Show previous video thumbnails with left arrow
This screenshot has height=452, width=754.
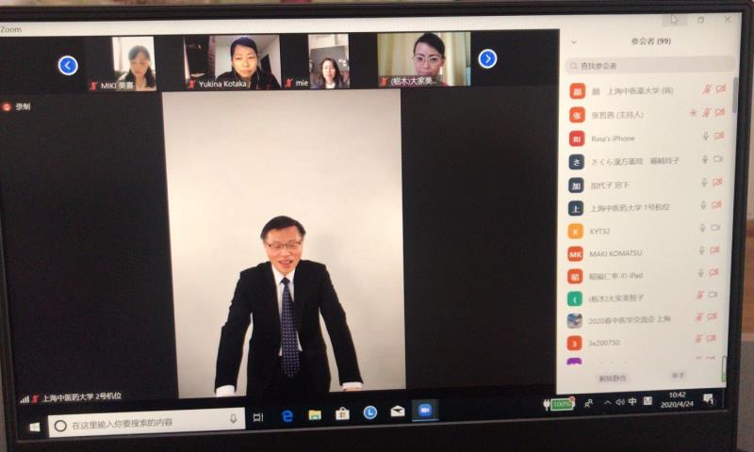coord(68,64)
